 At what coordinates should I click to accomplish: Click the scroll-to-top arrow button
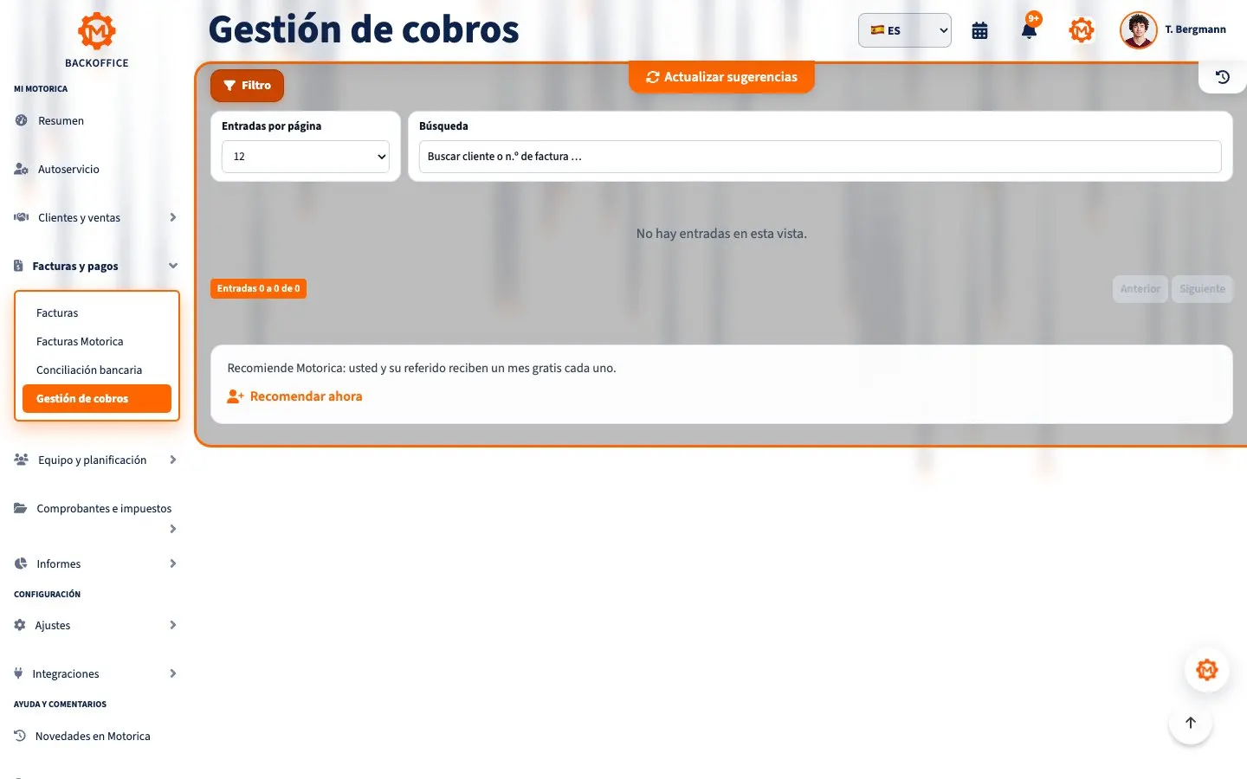(1190, 723)
